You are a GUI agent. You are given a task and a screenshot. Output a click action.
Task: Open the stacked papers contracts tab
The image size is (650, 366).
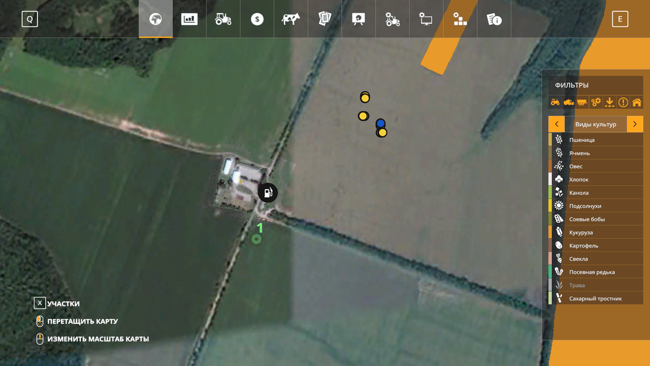point(324,19)
